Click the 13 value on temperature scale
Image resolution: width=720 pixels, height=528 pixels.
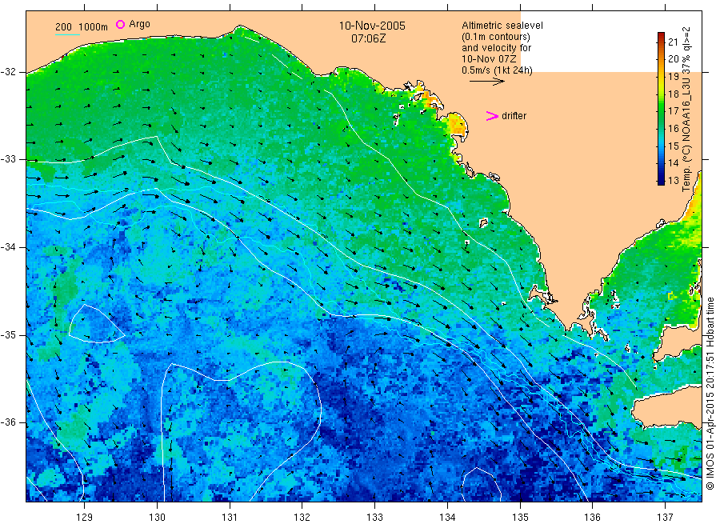coord(673,181)
